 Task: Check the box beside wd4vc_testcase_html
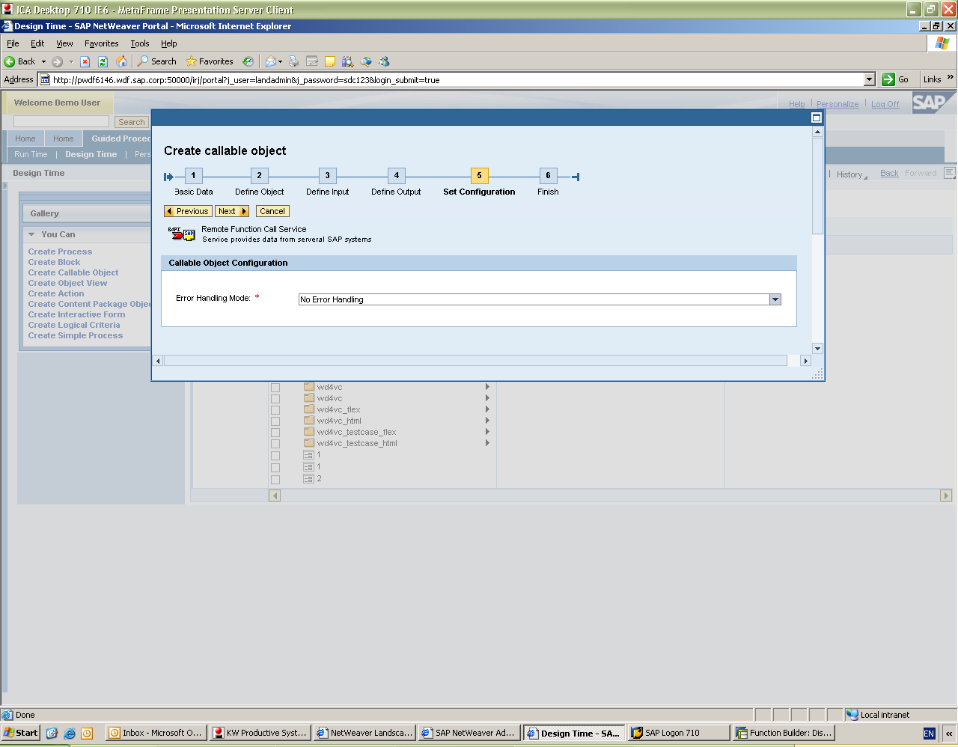[x=275, y=444]
